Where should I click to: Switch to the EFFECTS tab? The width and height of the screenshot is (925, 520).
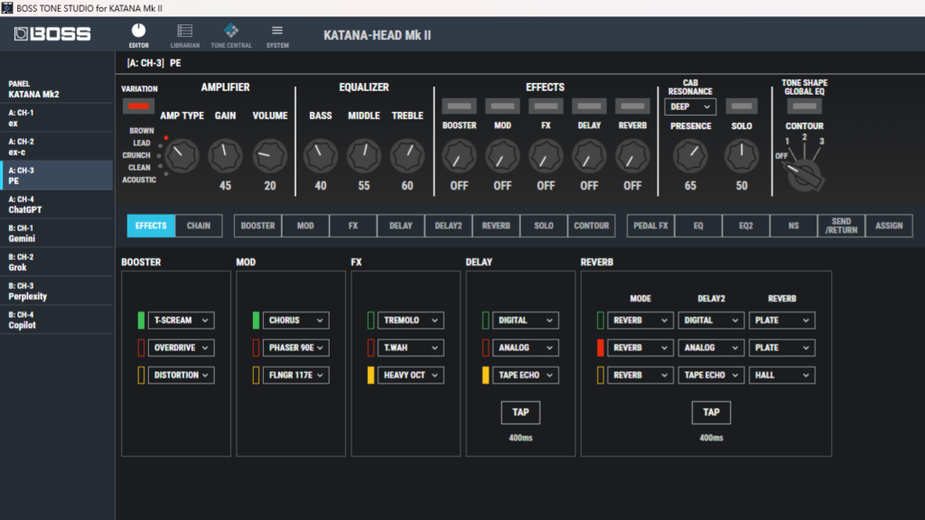151,226
